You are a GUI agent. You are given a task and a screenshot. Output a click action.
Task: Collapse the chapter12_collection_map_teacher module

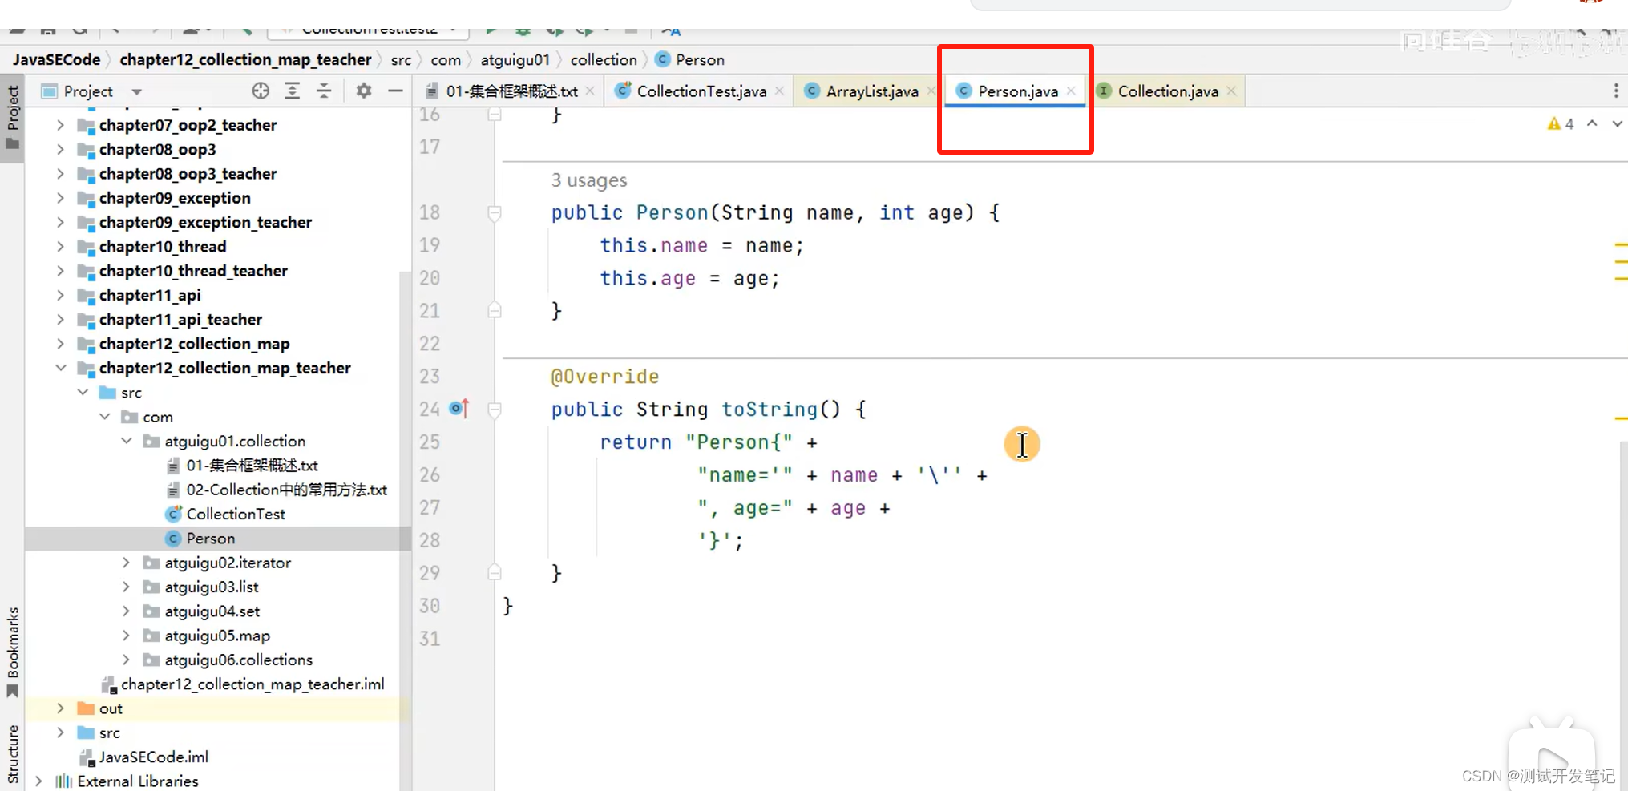click(x=60, y=368)
